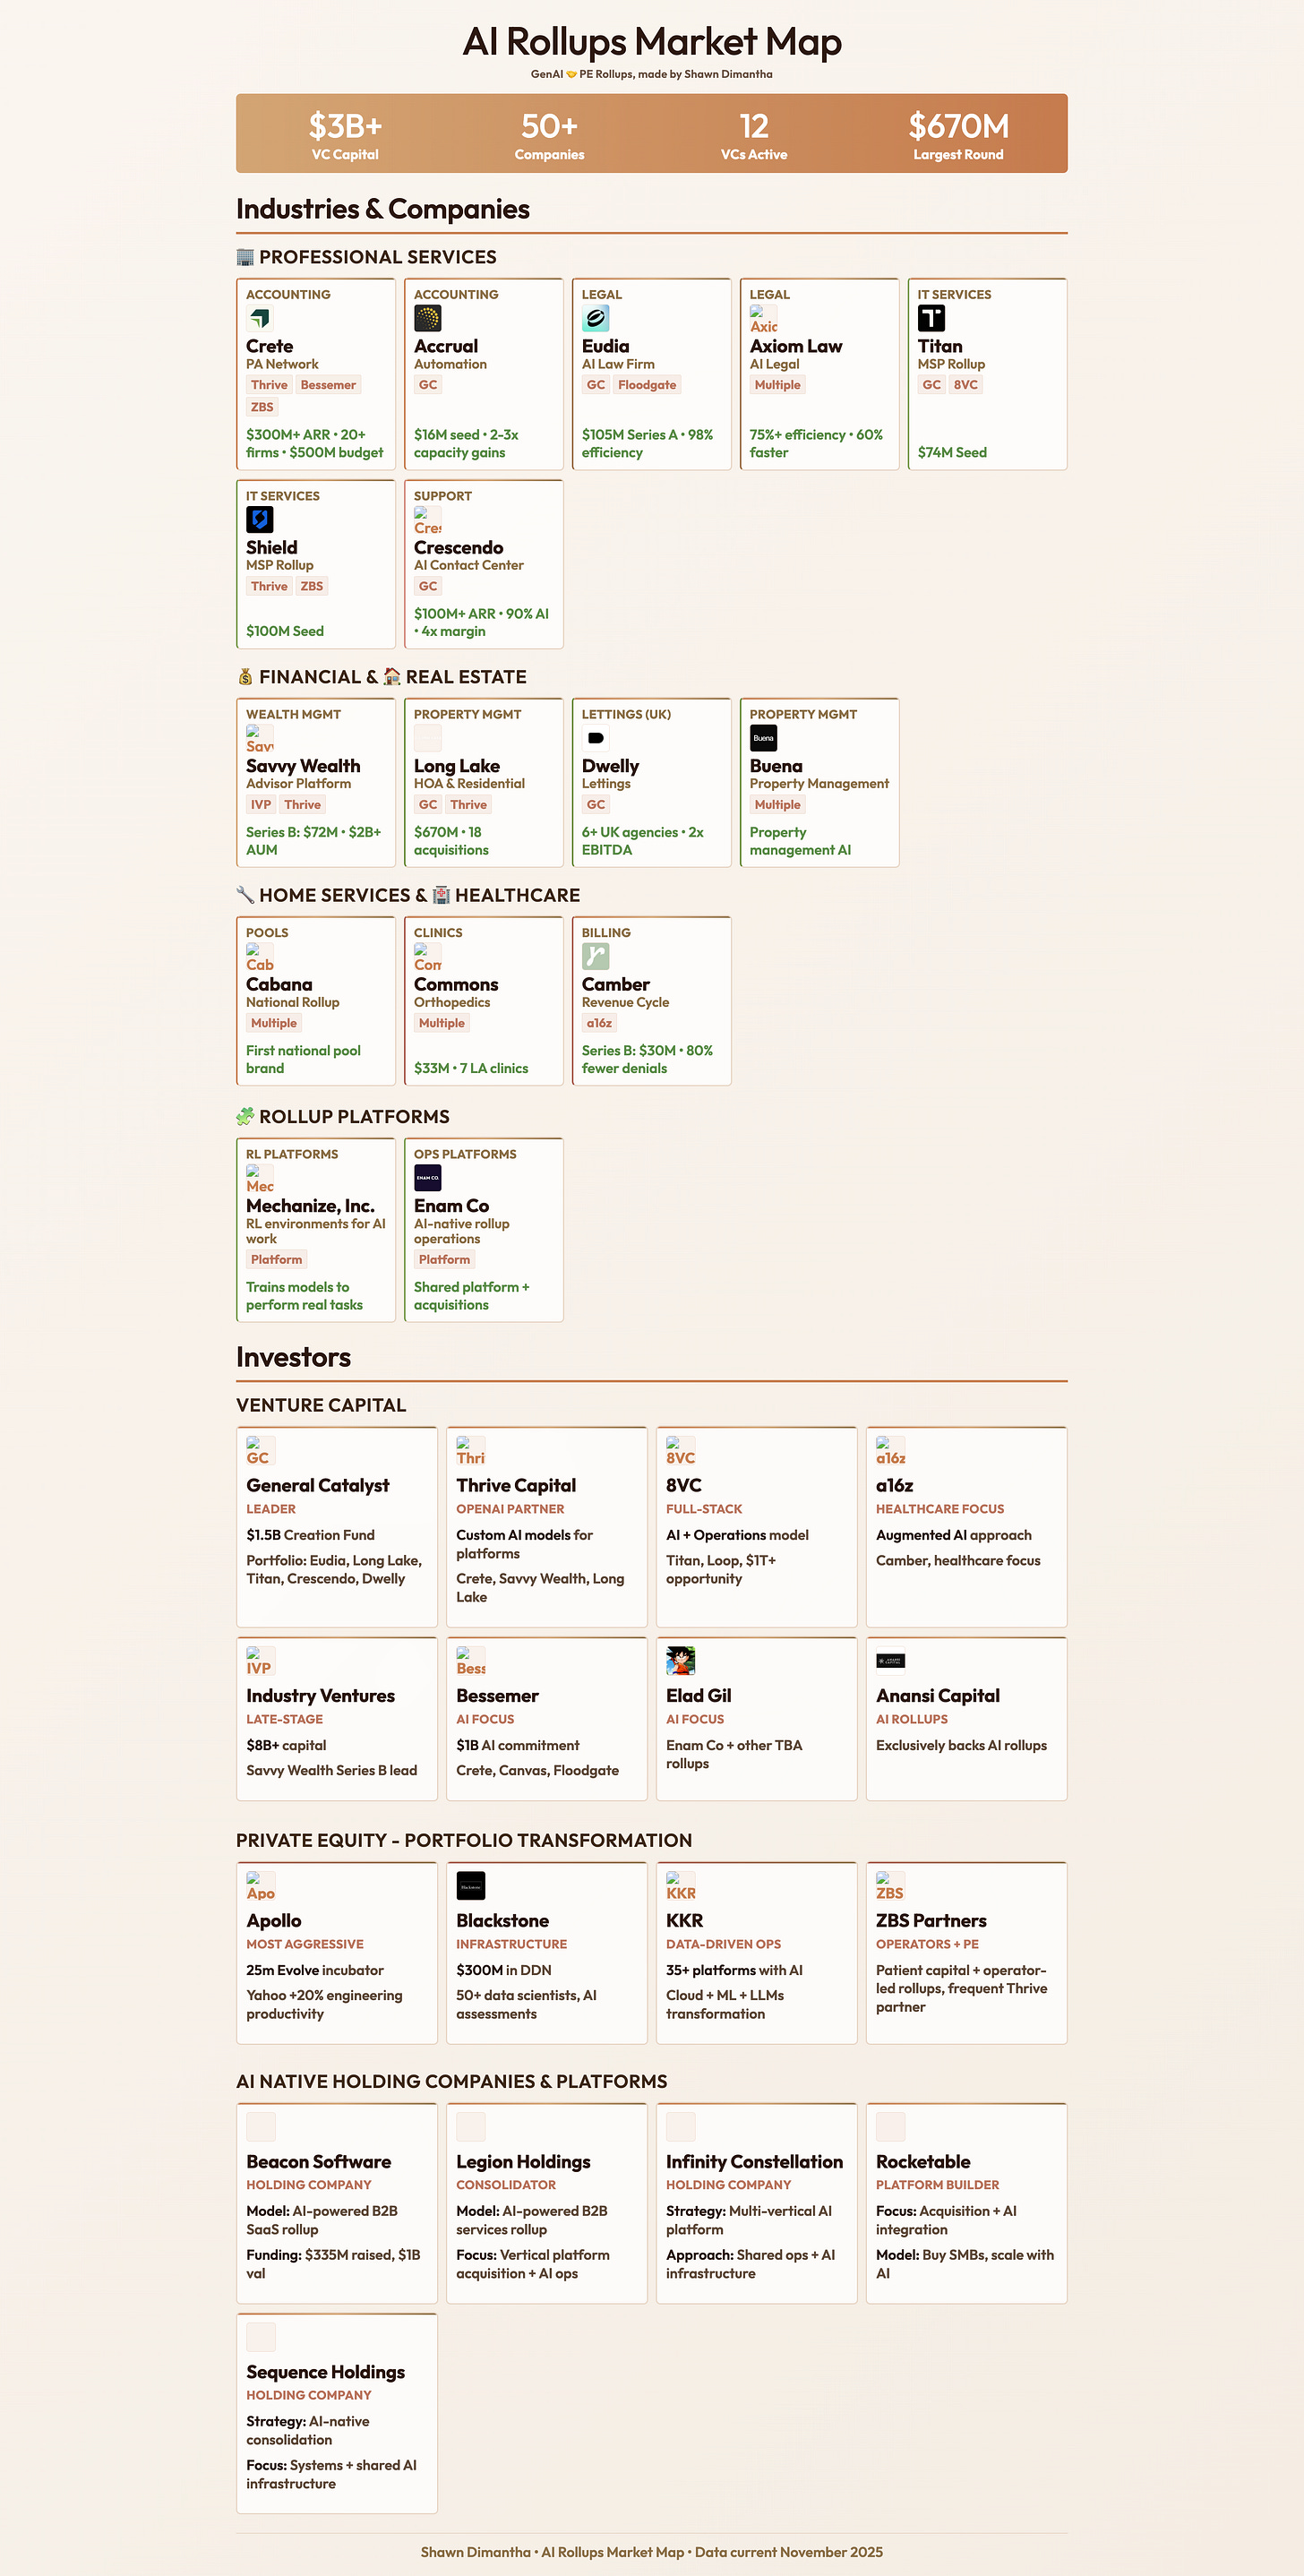Select the Accrual dotted-circle logo
The height and width of the screenshot is (2576, 1304).
click(x=428, y=318)
